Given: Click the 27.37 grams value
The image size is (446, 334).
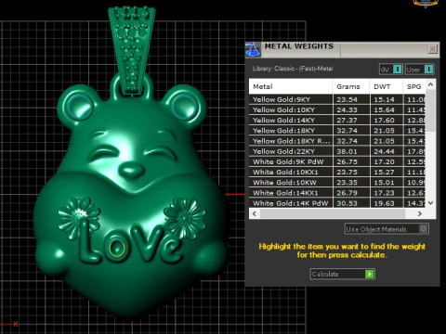Looking at the screenshot, I should click(x=347, y=121).
